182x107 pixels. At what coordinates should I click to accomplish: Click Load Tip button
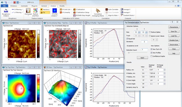click(174, 36)
